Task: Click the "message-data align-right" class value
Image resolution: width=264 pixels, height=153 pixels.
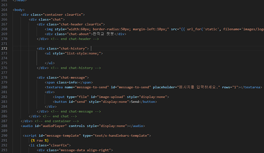Action: point(85,150)
